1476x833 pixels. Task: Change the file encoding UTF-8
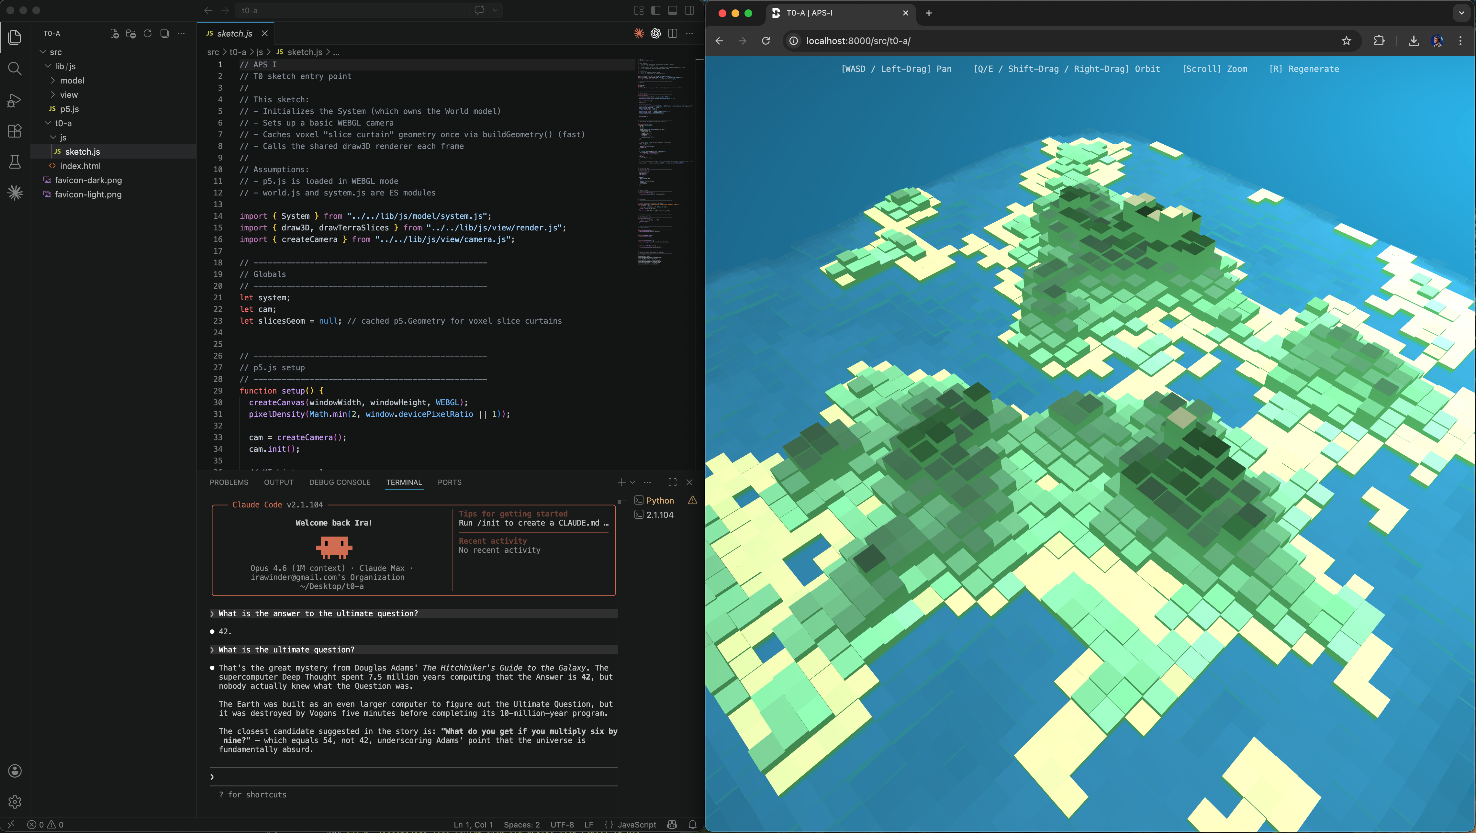562,825
